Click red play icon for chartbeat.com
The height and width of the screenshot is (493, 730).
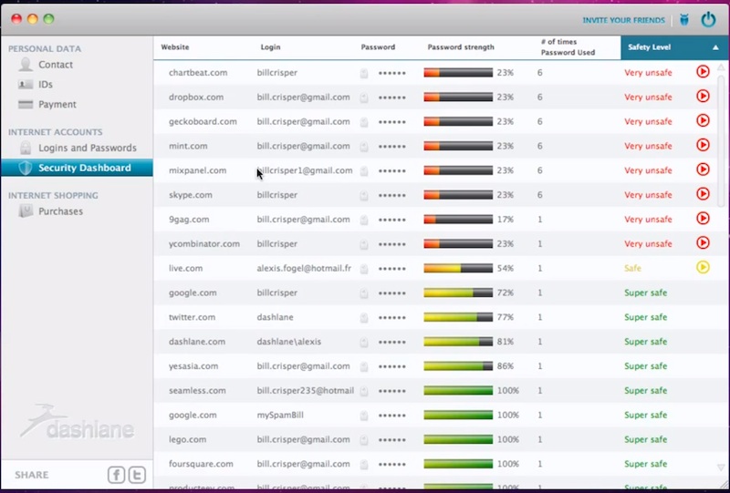703,72
